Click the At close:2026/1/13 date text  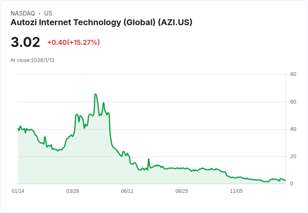coord(32,60)
